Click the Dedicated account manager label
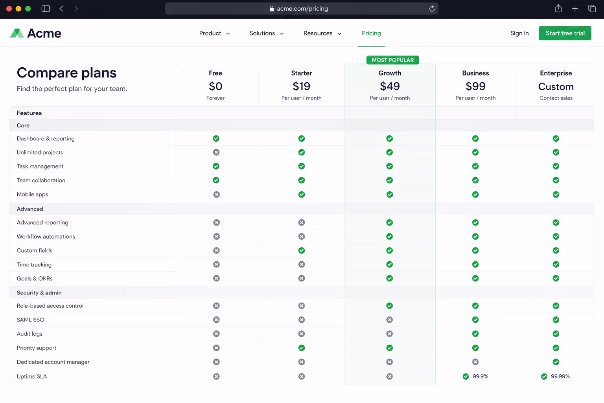 tap(53, 362)
